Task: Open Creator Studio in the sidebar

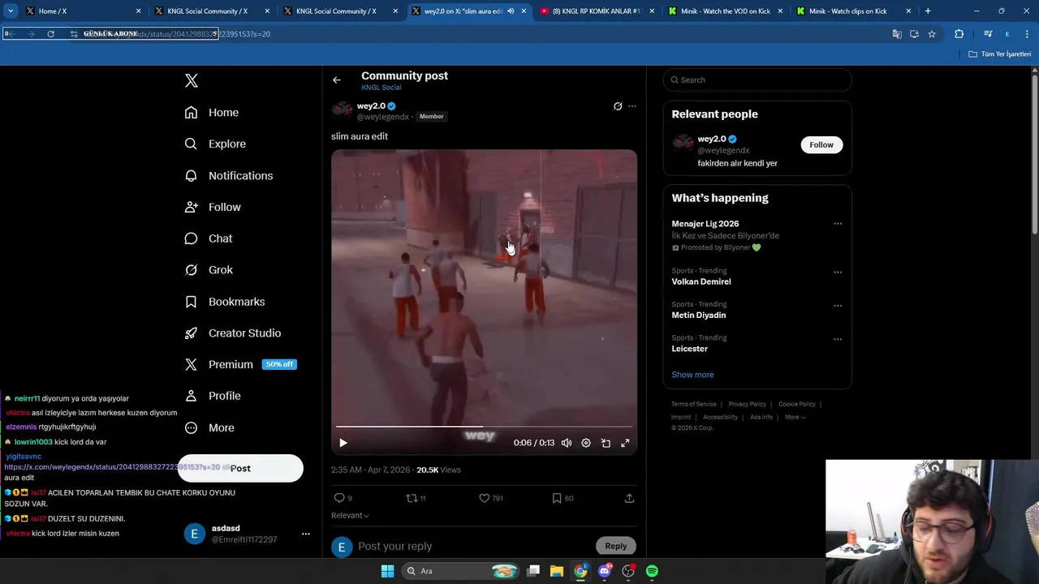Action: tap(233, 333)
